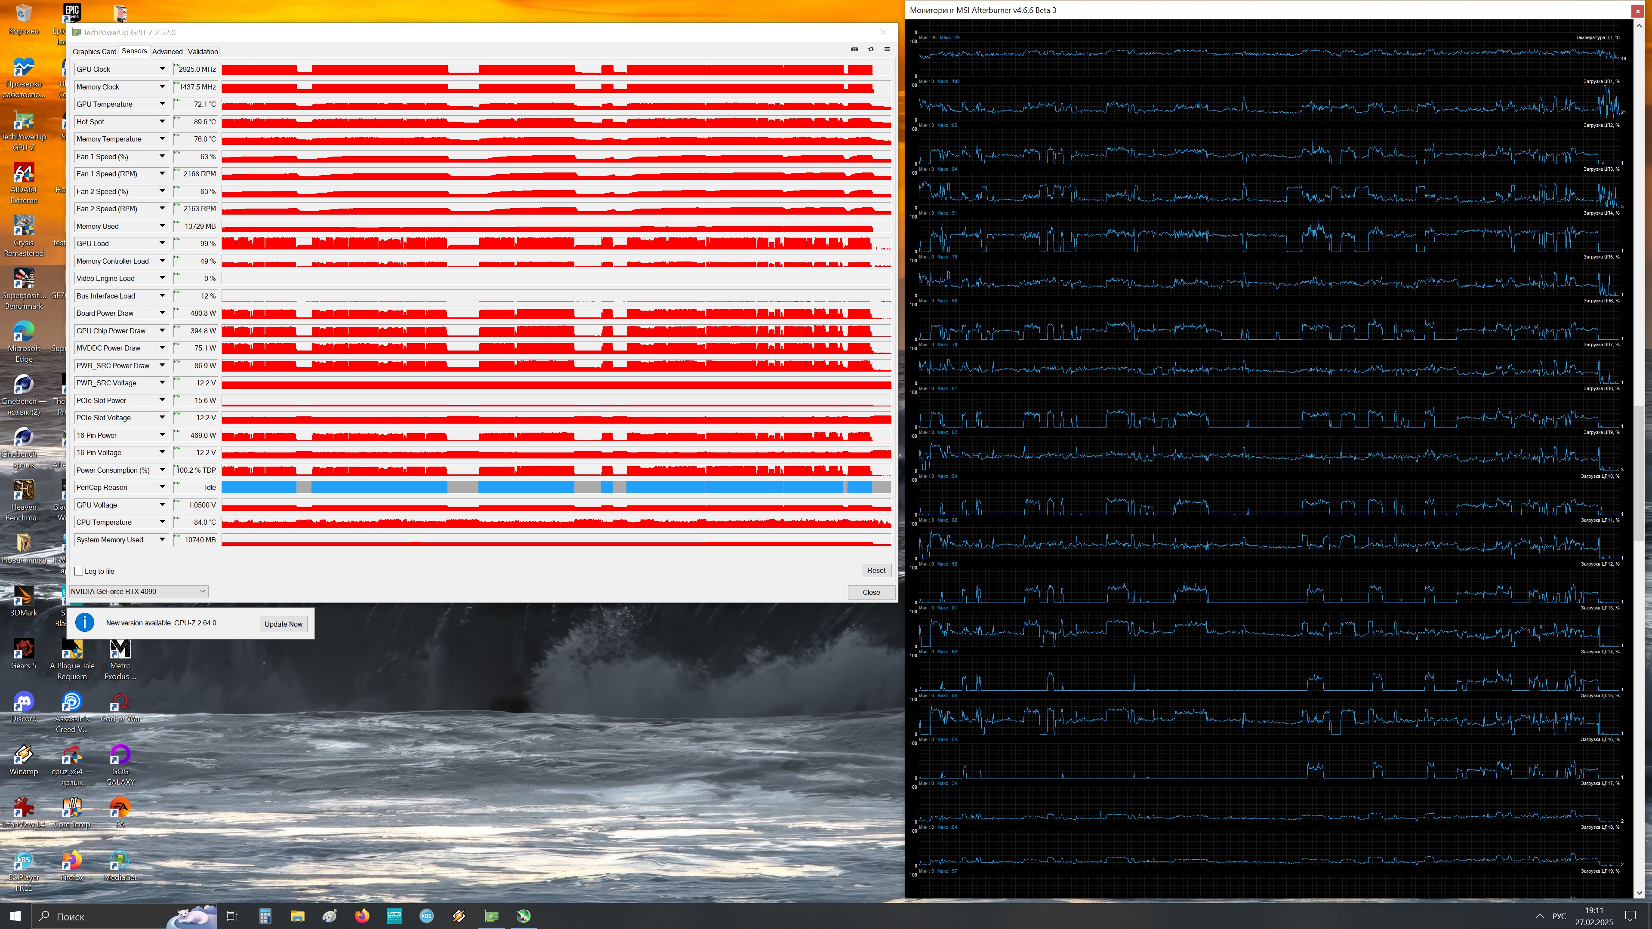Open File Explorer in the taskbar
Viewport: 1652px width, 929px height.
tap(297, 916)
